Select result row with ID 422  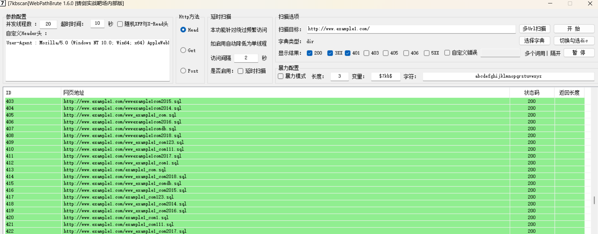[x=295, y=231]
